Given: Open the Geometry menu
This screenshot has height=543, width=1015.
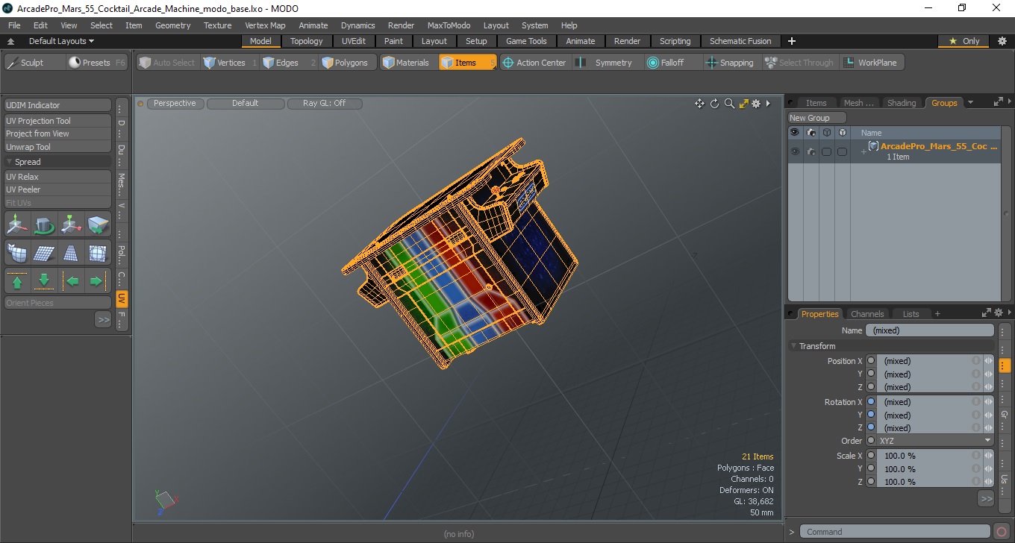Looking at the screenshot, I should click(x=172, y=25).
